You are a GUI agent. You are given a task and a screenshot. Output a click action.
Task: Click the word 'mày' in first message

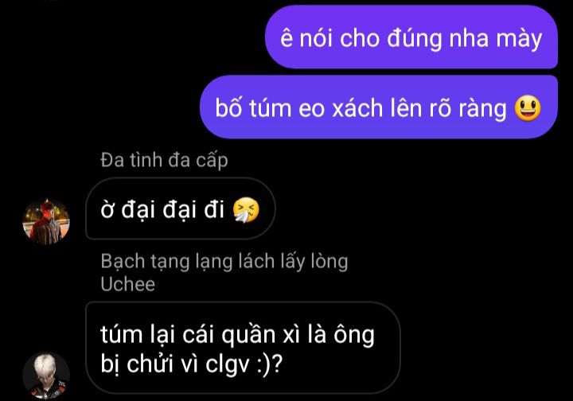(x=519, y=39)
